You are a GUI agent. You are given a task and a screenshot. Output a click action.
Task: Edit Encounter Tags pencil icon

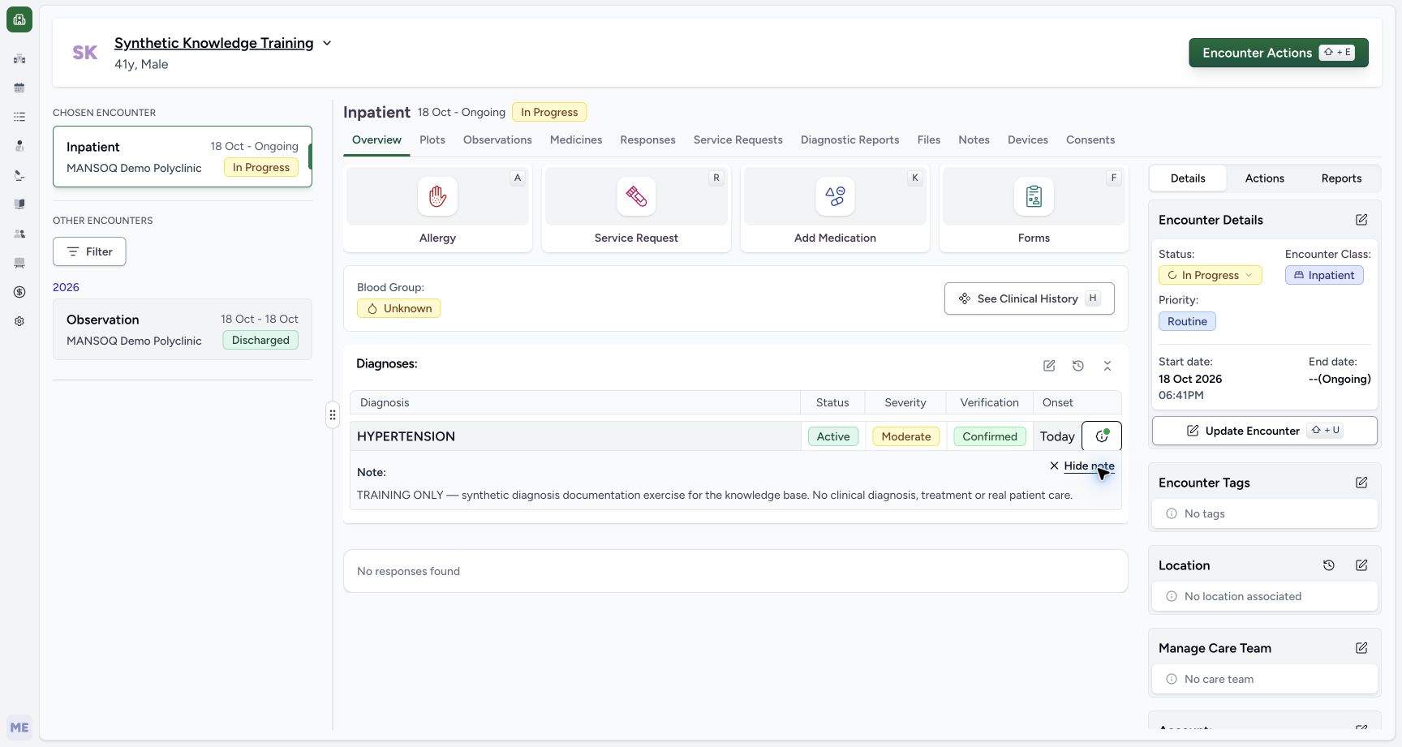[1361, 483]
